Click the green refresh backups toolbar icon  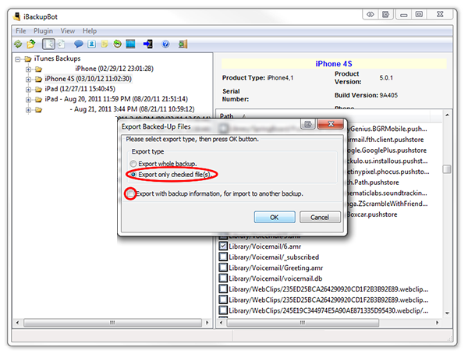(x=18, y=44)
